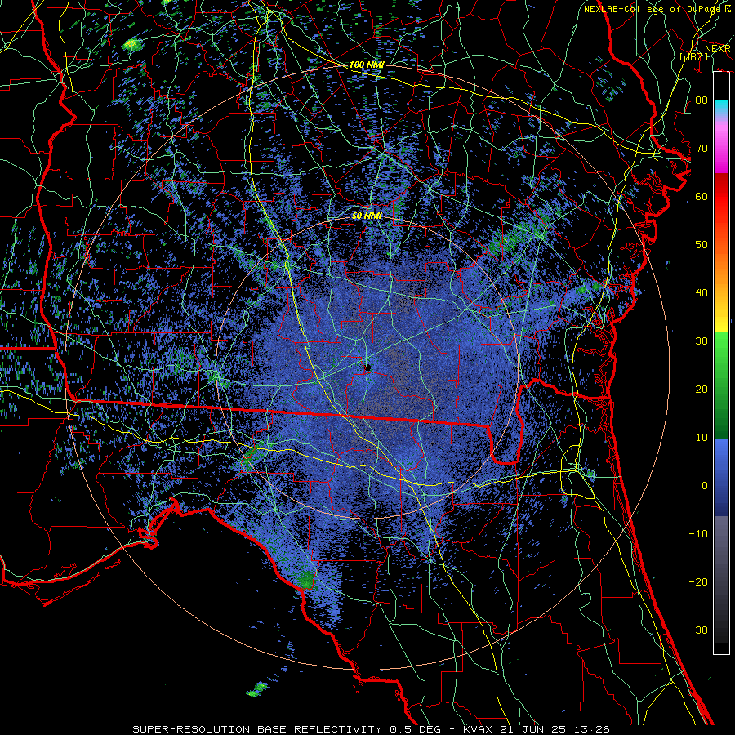Click the 30 value on the reflectivity scale

tap(702, 341)
